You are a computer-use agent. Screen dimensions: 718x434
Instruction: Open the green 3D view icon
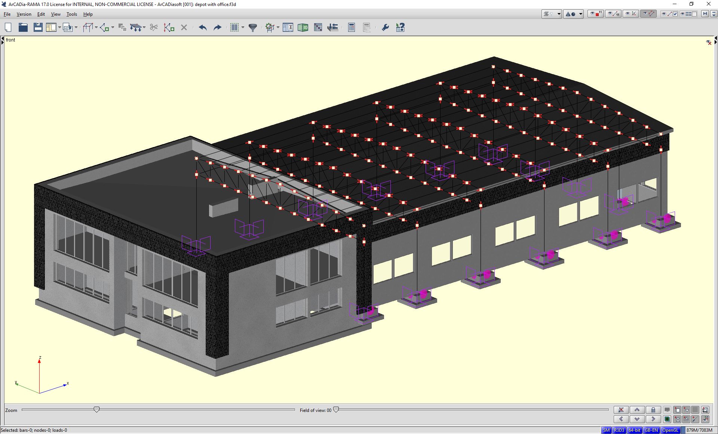[x=303, y=27]
